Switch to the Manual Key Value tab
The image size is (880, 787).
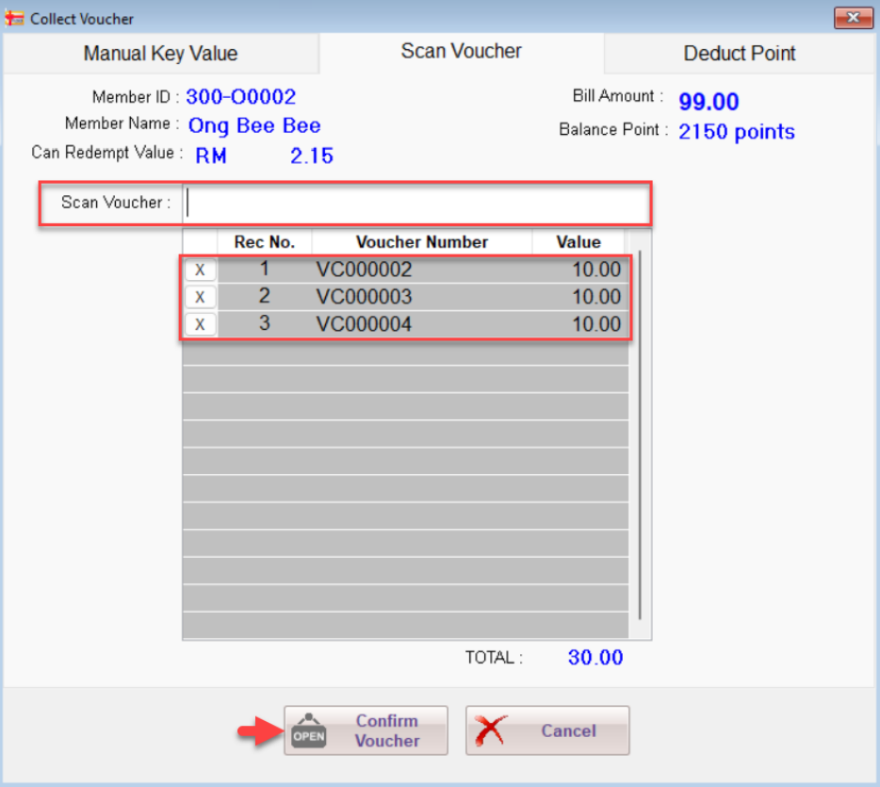[160, 54]
